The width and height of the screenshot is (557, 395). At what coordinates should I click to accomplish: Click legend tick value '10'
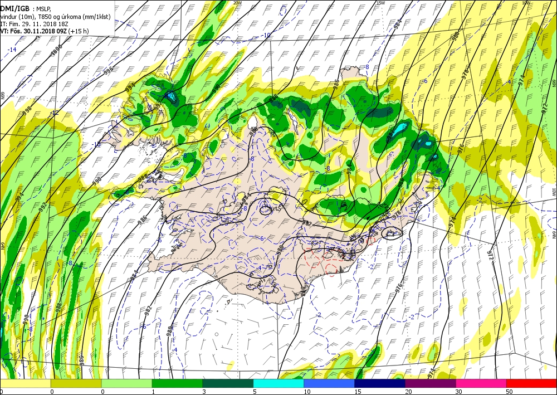pos(307,392)
